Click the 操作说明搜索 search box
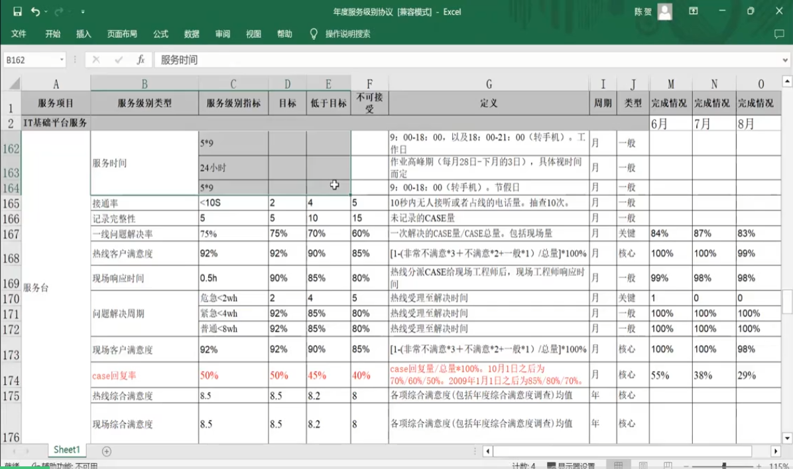The image size is (793, 469). pos(348,34)
